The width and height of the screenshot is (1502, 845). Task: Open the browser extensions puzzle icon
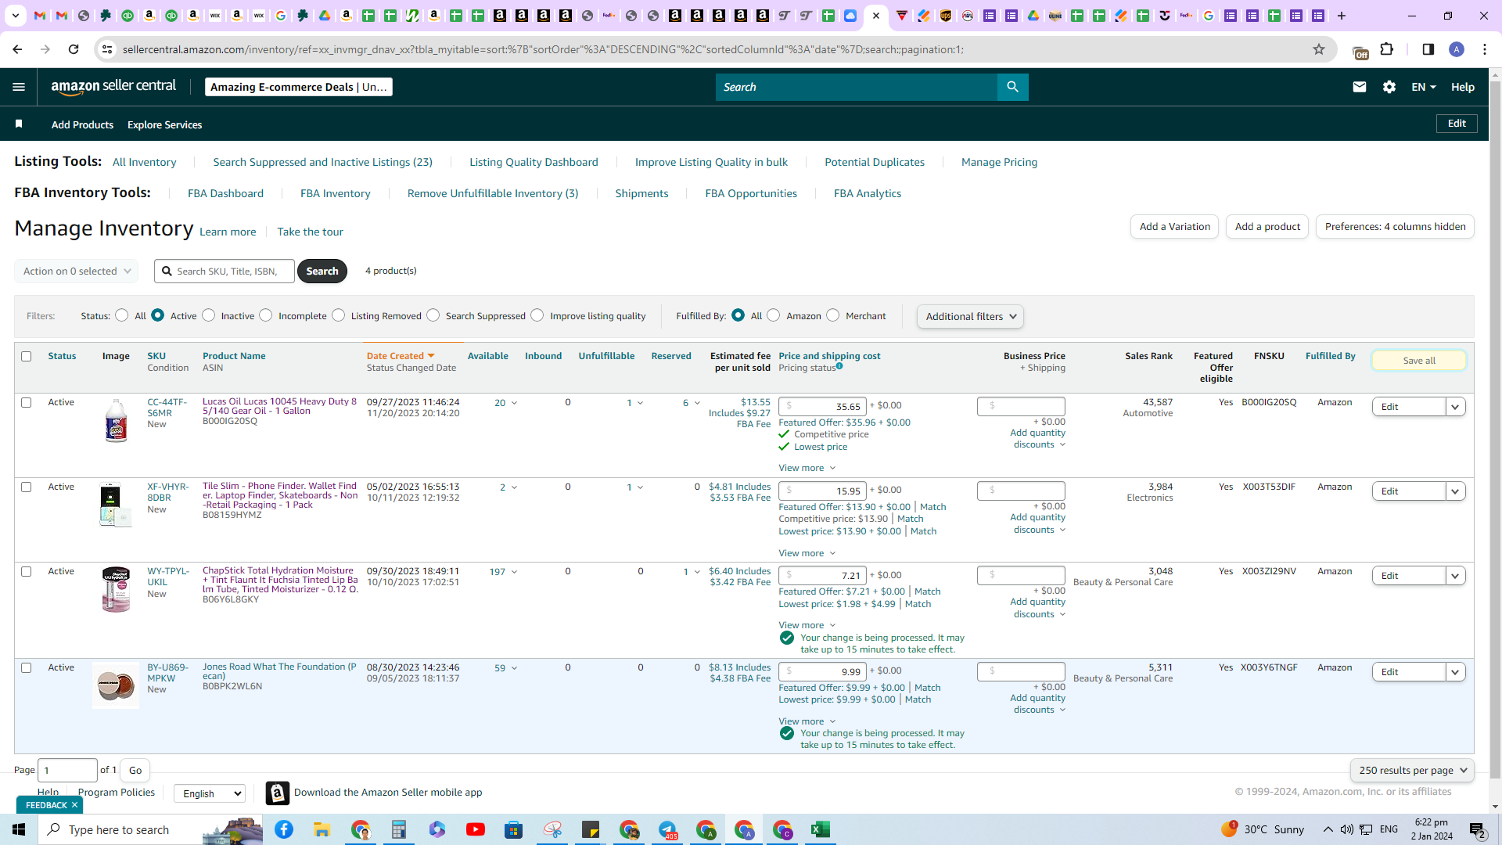tap(1387, 49)
